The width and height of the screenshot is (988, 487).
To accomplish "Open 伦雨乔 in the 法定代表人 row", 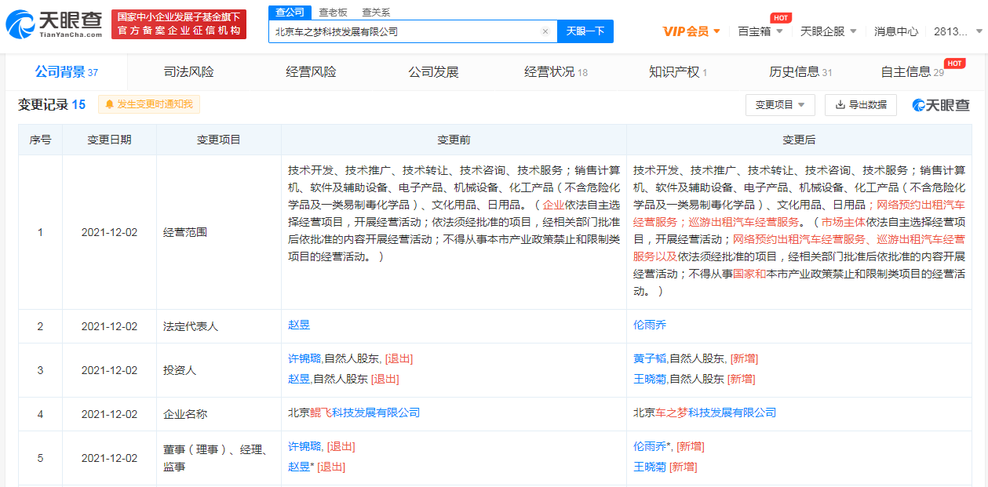I will pyautogui.click(x=650, y=325).
